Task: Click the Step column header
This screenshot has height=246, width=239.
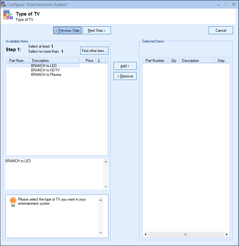Action: [221, 61]
